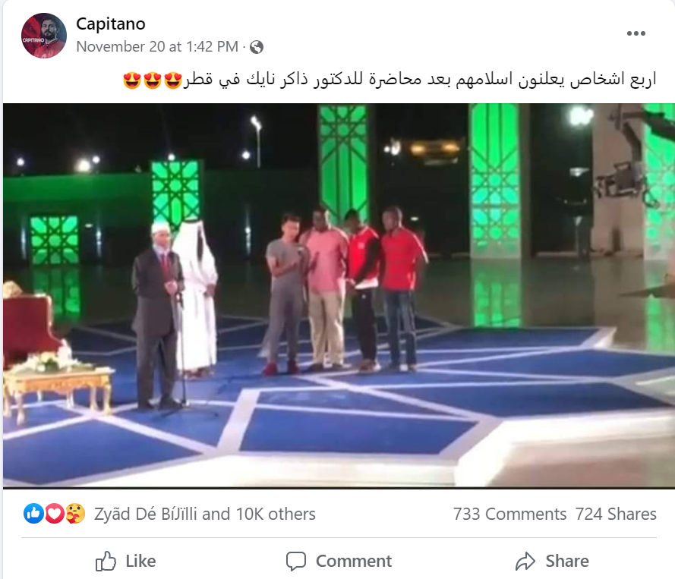Click the Arabic post caption text
Image resolution: width=675 pixels, height=579 pixels.
(x=419, y=80)
